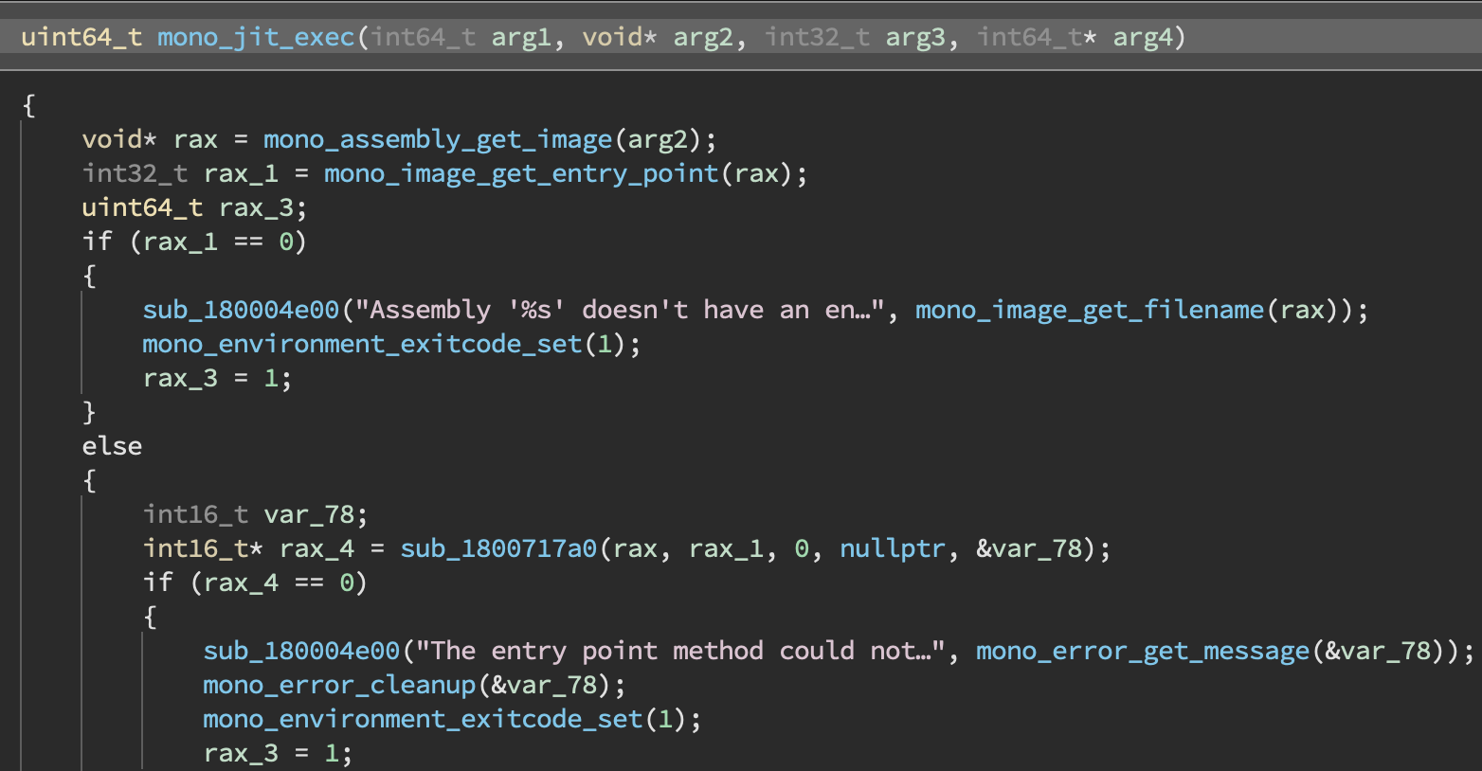The height and width of the screenshot is (771, 1482).
Task: Select "Assembly '%s' doesn't have an en…" string
Action: pos(620,310)
